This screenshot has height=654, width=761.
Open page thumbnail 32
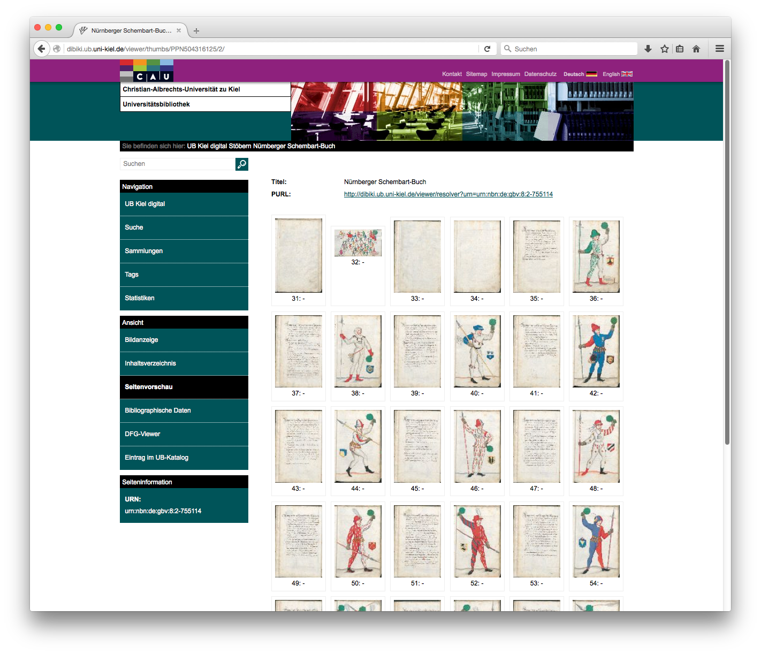coord(358,243)
